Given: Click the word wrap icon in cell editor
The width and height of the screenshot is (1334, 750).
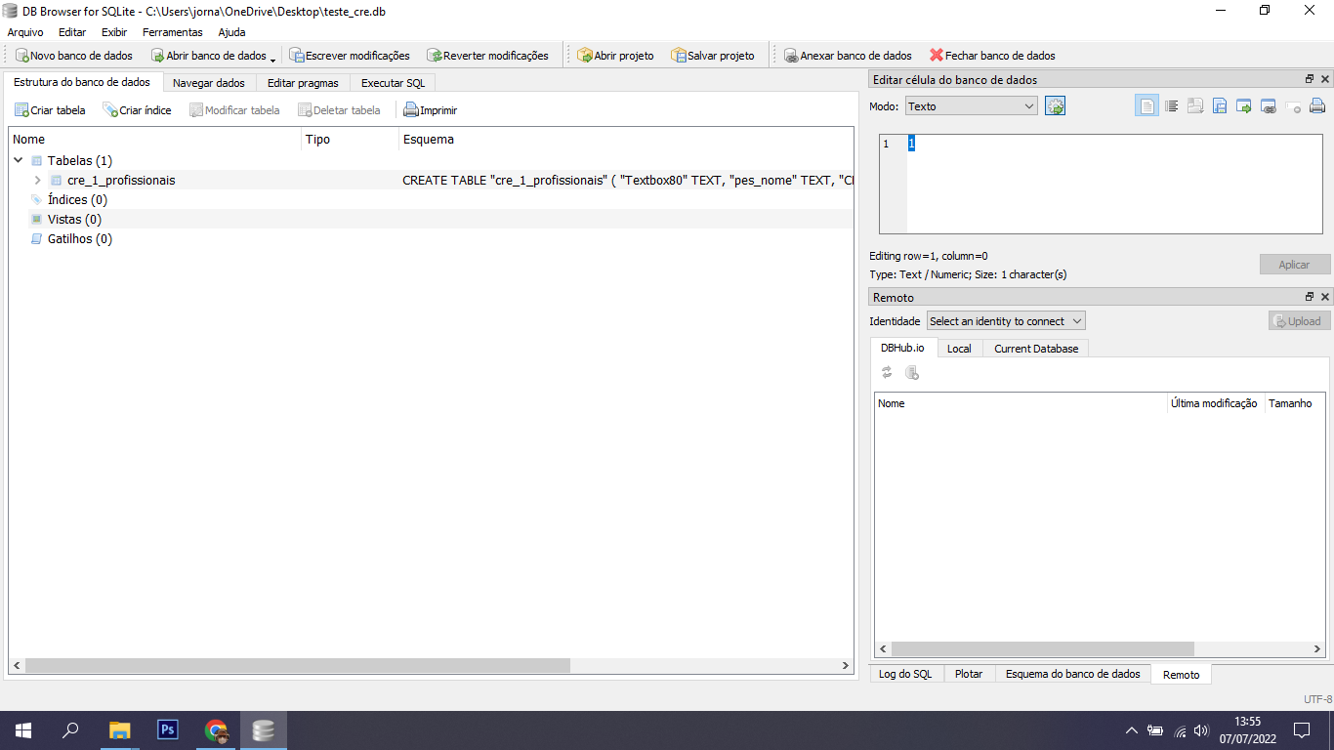Looking at the screenshot, I should pyautogui.click(x=1171, y=105).
